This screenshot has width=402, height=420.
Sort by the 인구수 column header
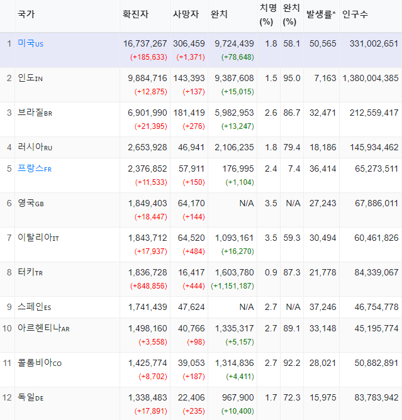click(355, 14)
